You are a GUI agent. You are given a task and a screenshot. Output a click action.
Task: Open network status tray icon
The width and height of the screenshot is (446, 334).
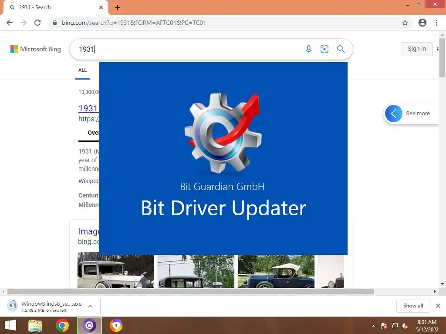pyautogui.click(x=395, y=326)
